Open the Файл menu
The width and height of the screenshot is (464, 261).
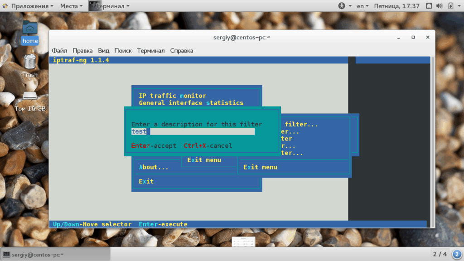[59, 51]
